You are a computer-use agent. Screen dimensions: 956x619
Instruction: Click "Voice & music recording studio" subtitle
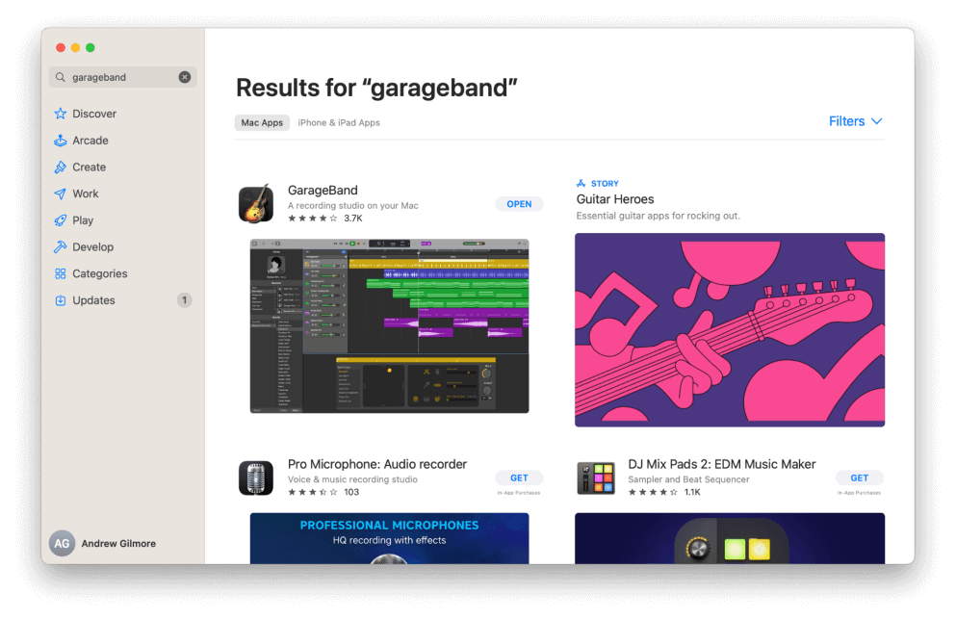point(352,479)
